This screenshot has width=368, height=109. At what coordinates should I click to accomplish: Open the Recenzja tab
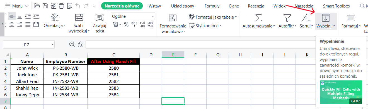tap(256, 6)
